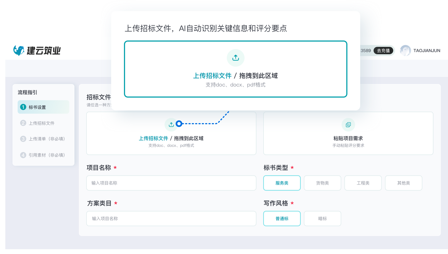The height and width of the screenshot is (254, 448).
Task: Click step 2 number badge in sidebar
Action: (x=23, y=123)
